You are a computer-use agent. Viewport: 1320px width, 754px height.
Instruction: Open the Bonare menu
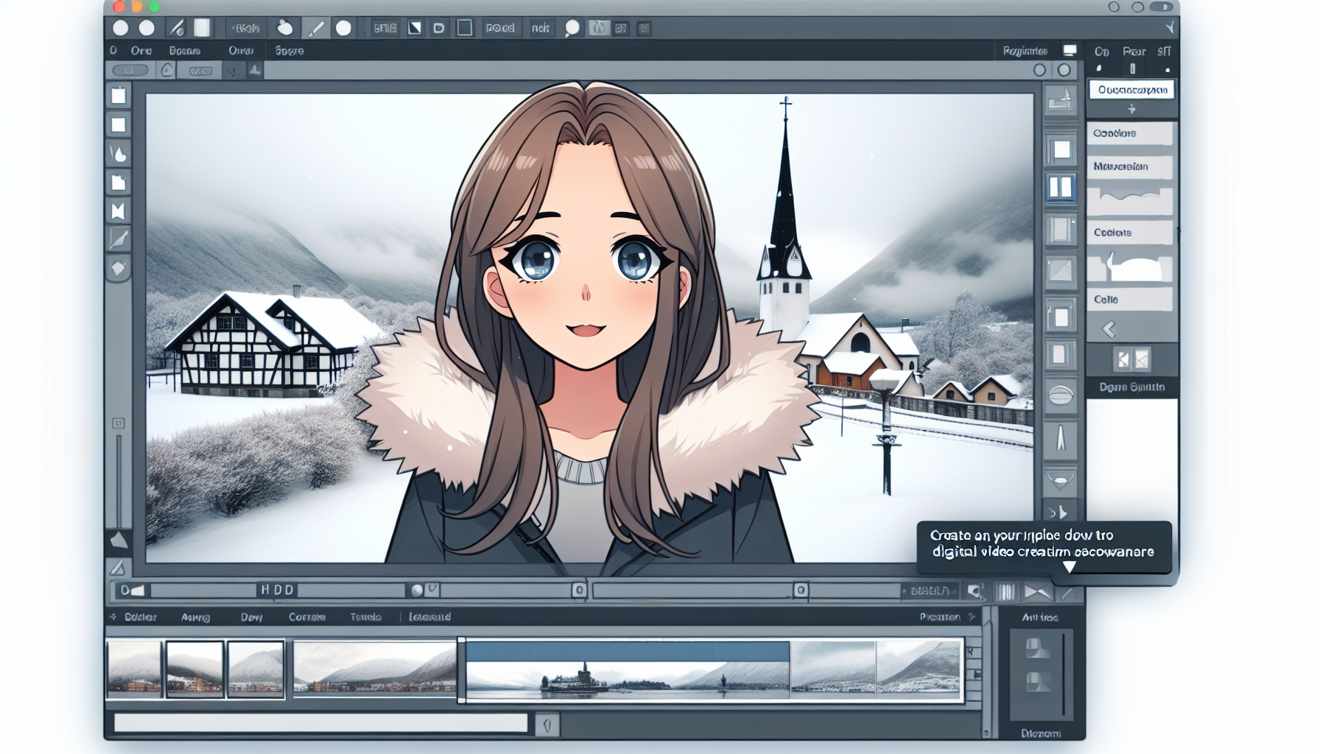point(184,51)
